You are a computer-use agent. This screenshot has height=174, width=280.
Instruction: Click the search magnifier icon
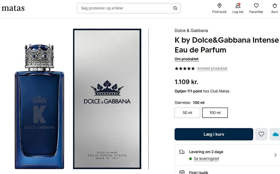[x=175, y=8]
